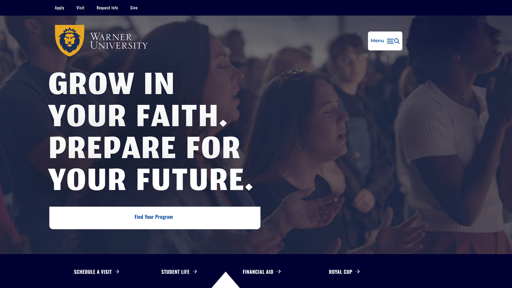The image size is (512, 288).
Task: Click the Find Your Program button
Action: click(155, 218)
